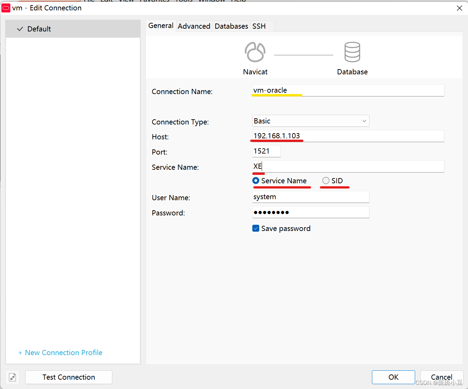Select the SID radio button
The height and width of the screenshot is (389, 468).
326,180
